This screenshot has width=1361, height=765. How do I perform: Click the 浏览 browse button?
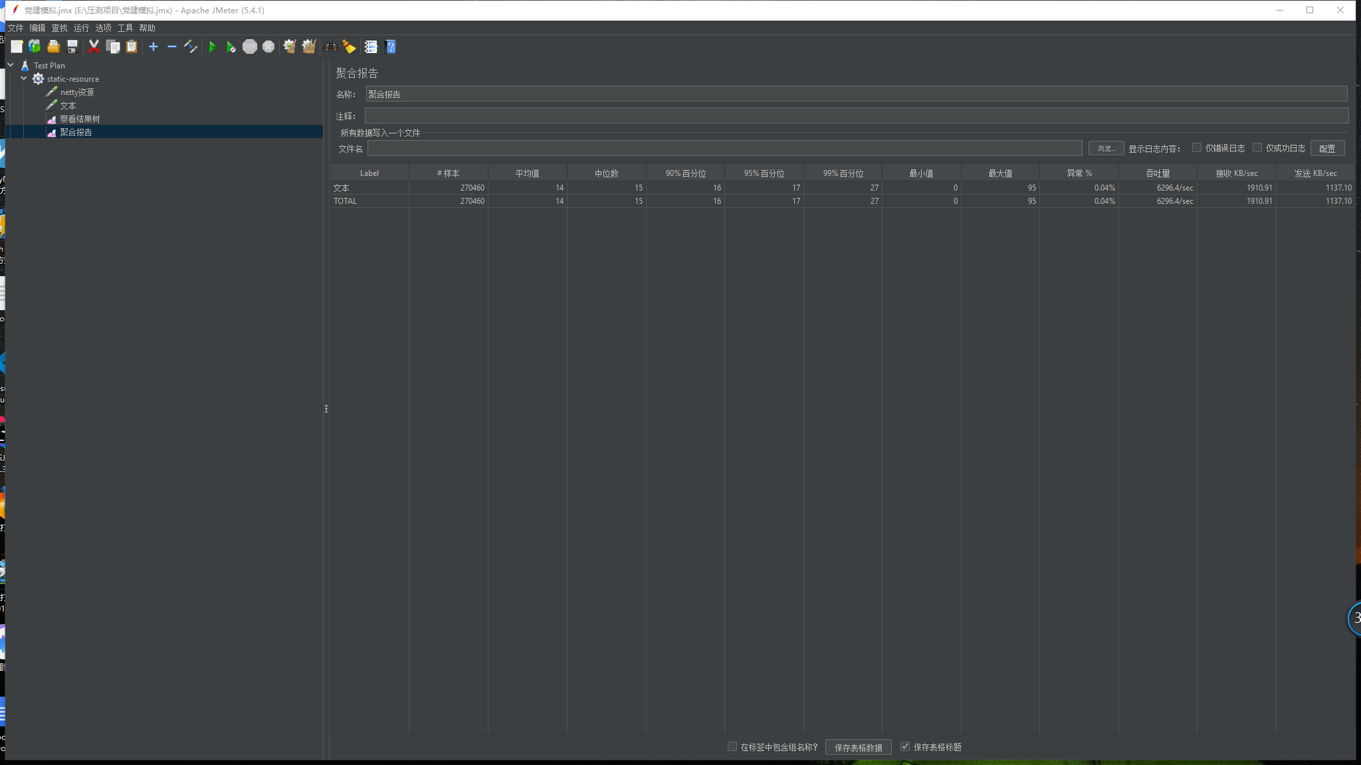1106,148
